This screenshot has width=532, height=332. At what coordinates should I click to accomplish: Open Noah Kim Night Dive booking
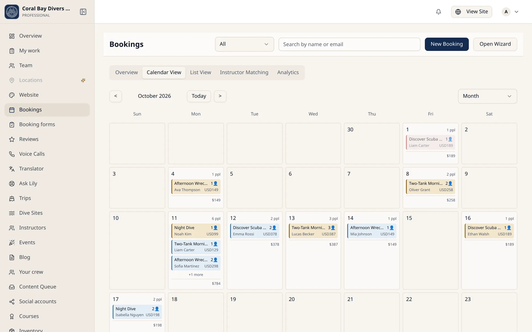196,231
